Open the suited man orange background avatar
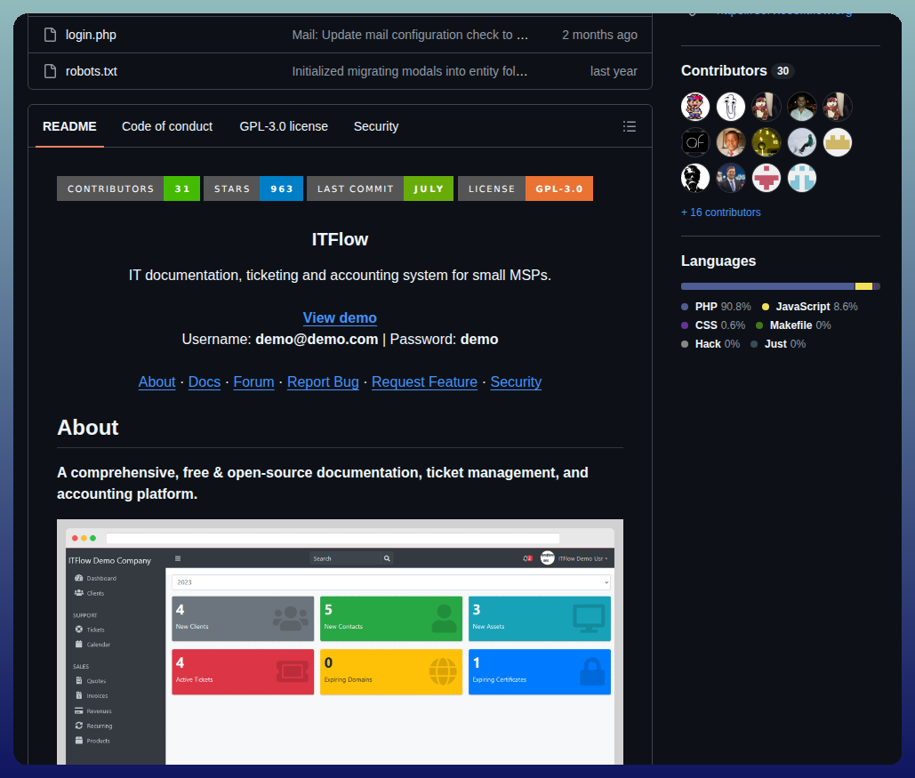Image resolution: width=915 pixels, height=778 pixels. coord(731,142)
